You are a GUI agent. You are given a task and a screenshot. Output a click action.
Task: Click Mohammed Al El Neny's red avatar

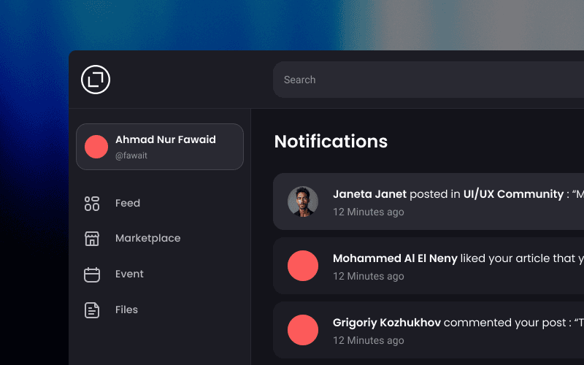[x=303, y=266]
